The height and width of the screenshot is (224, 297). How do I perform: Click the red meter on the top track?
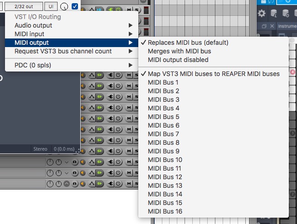pos(146,10)
